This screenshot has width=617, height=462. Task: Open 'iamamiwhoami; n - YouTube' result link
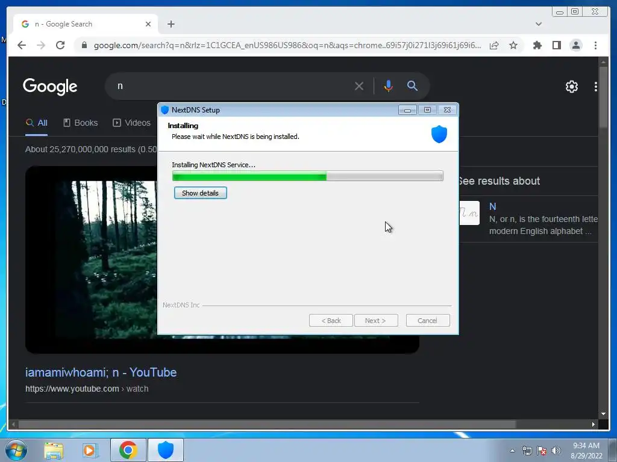click(x=101, y=372)
